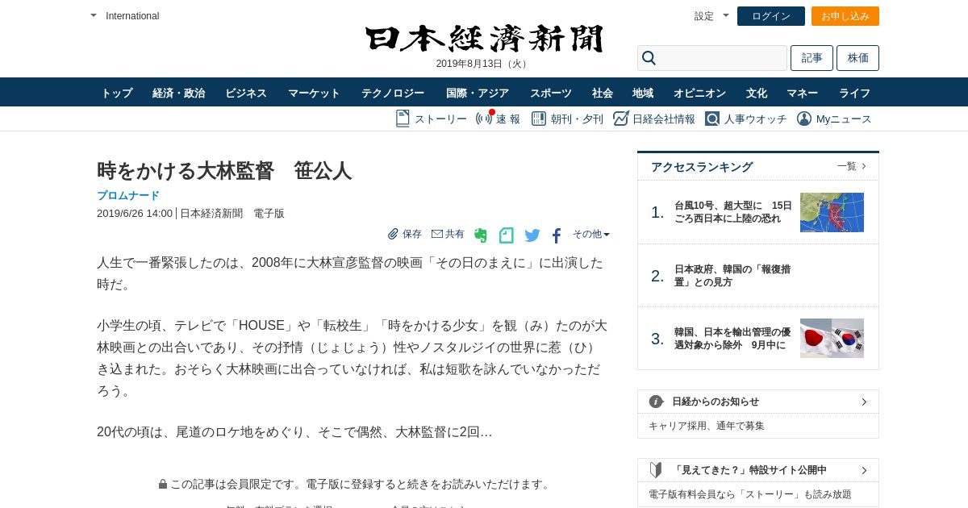Open the 地域 section
This screenshot has width=968, height=508.
[643, 93]
